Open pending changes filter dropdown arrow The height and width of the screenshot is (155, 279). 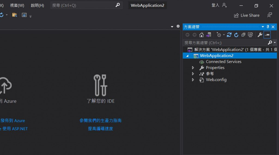tap(224, 35)
